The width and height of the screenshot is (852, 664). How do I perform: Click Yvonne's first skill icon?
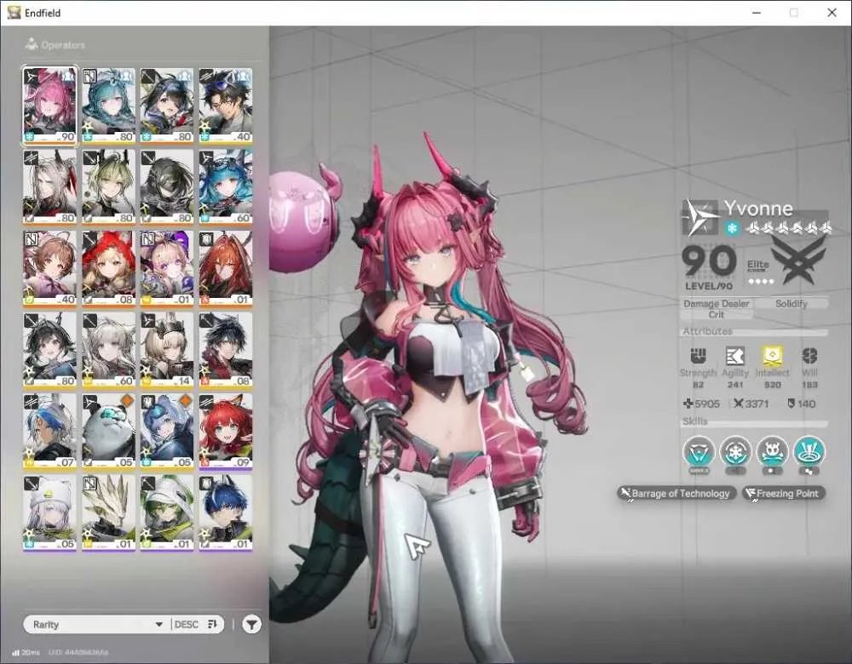tap(699, 452)
